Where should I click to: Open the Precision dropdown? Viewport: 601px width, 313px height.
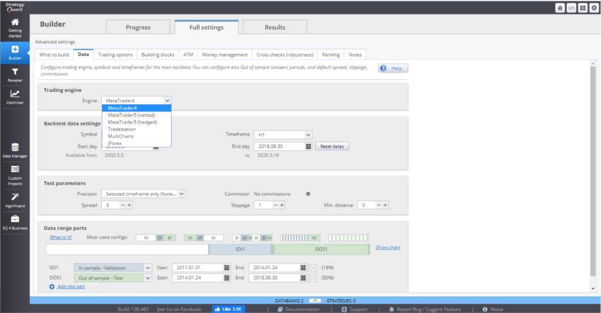143,194
